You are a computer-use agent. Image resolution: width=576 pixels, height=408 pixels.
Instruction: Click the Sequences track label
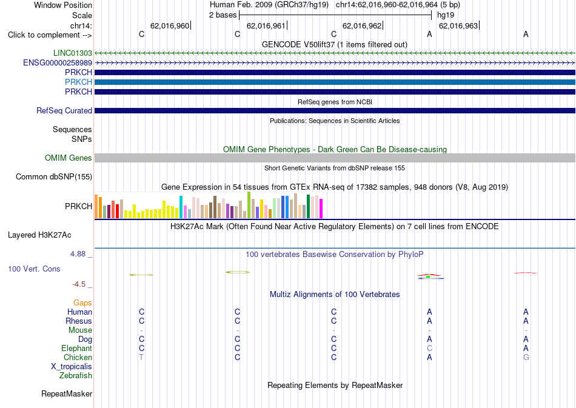(x=72, y=129)
